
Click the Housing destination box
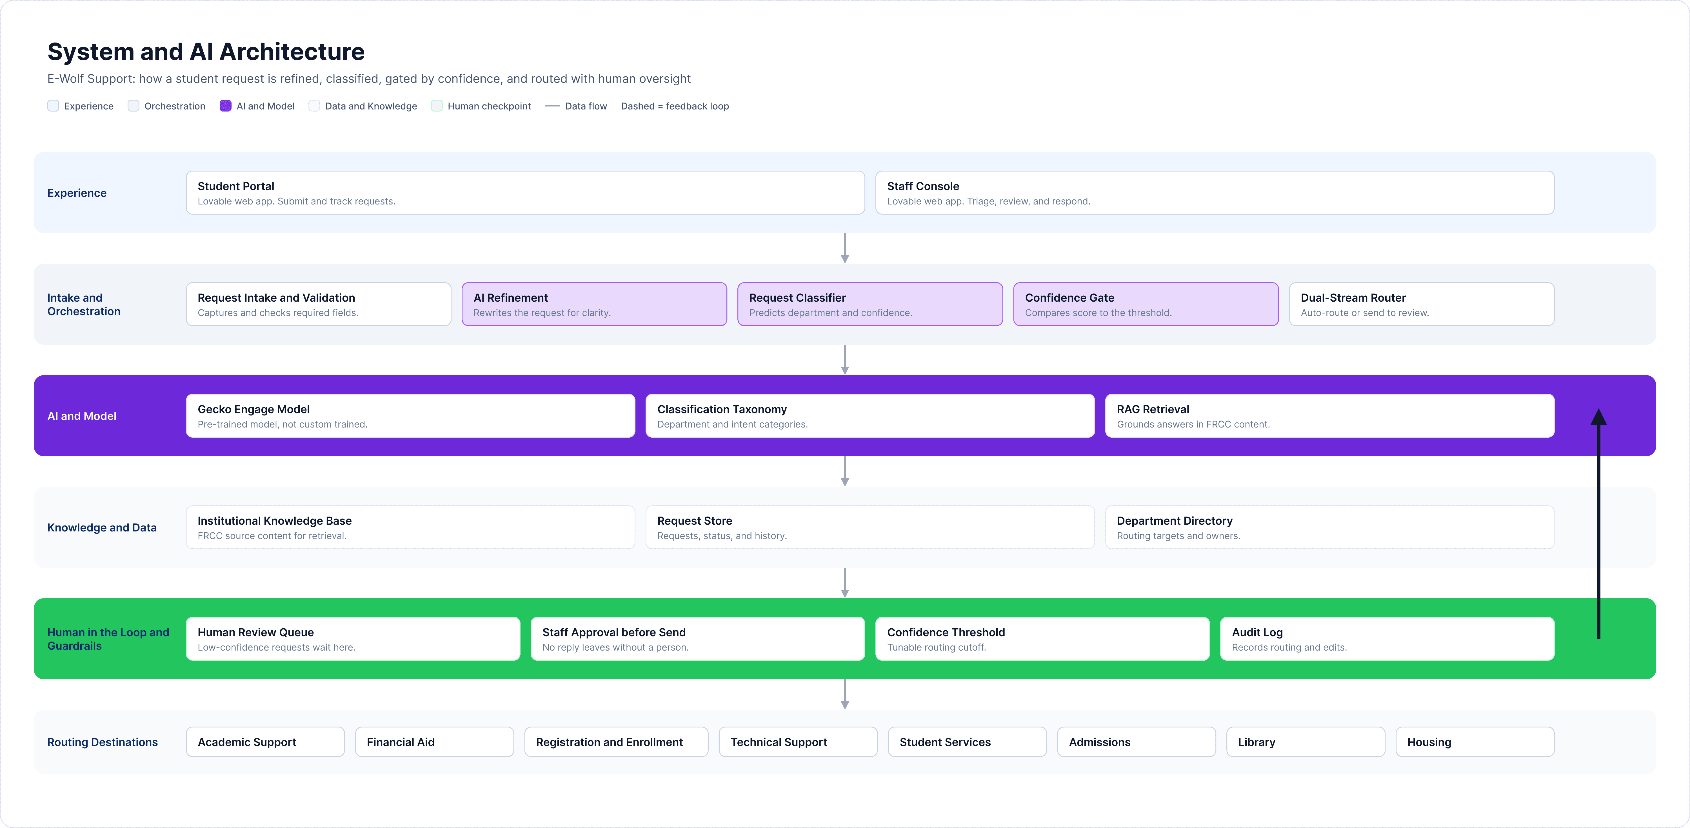coord(1475,742)
